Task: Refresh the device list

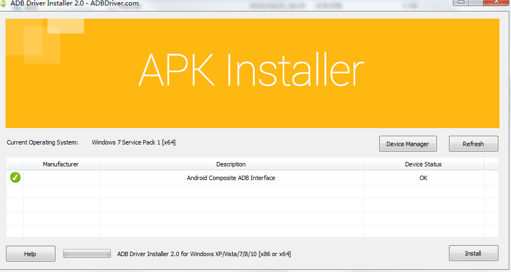Action: [x=473, y=143]
